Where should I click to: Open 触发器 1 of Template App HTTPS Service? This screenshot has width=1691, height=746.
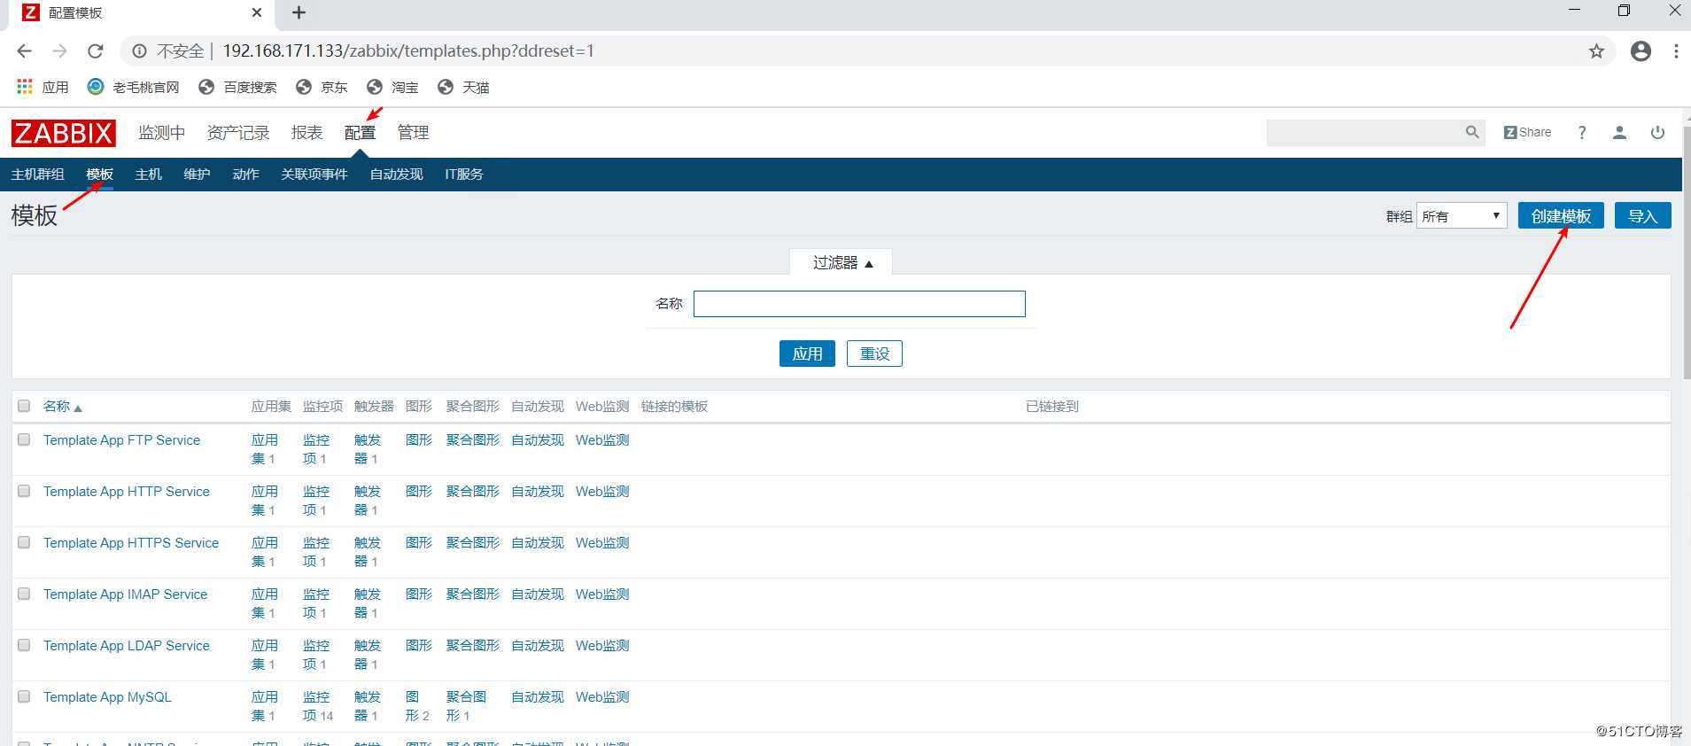(367, 552)
